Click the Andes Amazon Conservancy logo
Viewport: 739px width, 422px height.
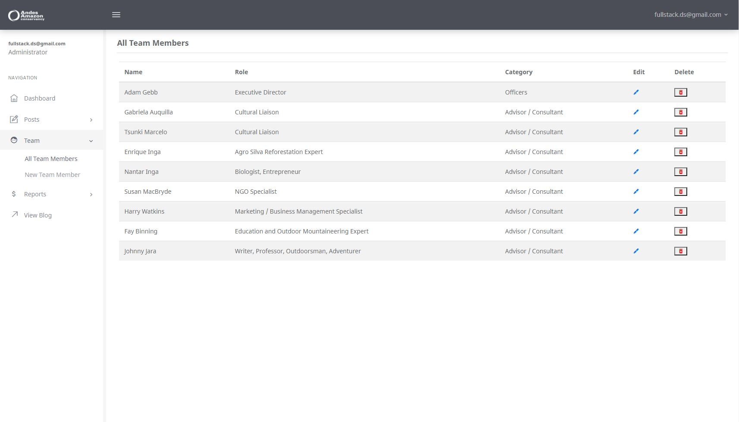(26, 16)
